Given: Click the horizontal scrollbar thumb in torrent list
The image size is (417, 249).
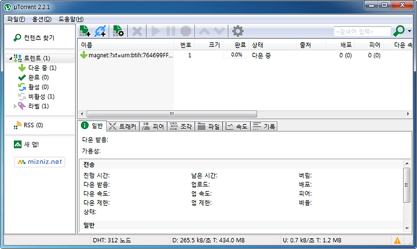Looking at the screenshot, I should (172, 114).
